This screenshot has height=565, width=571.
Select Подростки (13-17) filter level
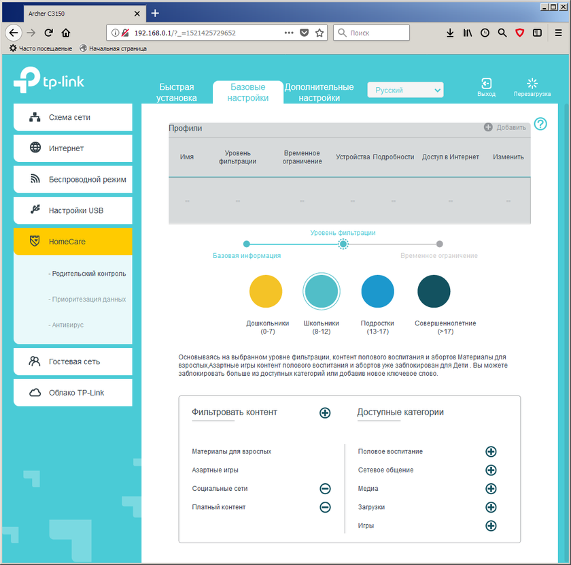[377, 291]
